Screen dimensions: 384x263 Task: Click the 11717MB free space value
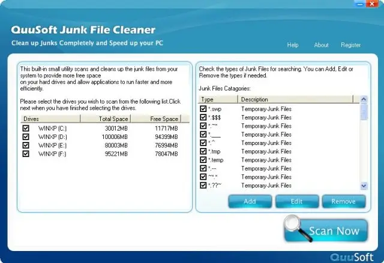click(166, 128)
